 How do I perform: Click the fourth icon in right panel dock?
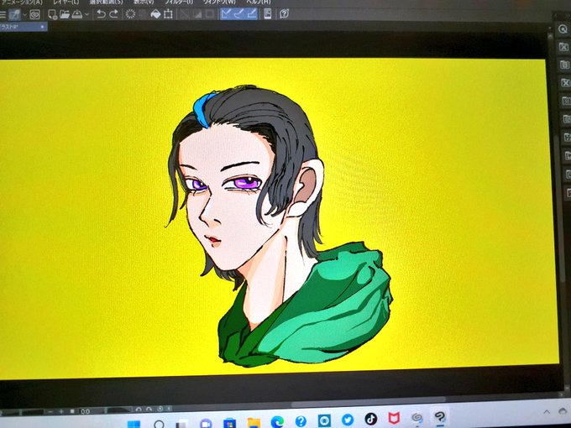tap(565, 83)
